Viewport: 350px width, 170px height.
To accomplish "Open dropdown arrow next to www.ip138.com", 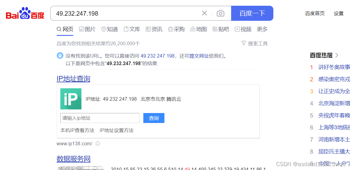I will (97, 144).
